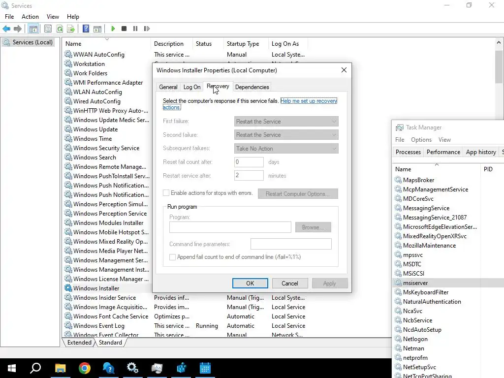Image resolution: width=504 pixels, height=378 pixels.
Task: Click Cancel in Windows Installer Properties
Action: [x=289, y=283]
